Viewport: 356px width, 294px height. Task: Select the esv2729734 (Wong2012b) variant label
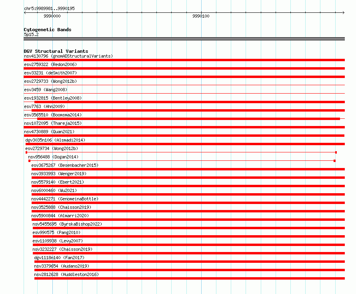click(52, 148)
